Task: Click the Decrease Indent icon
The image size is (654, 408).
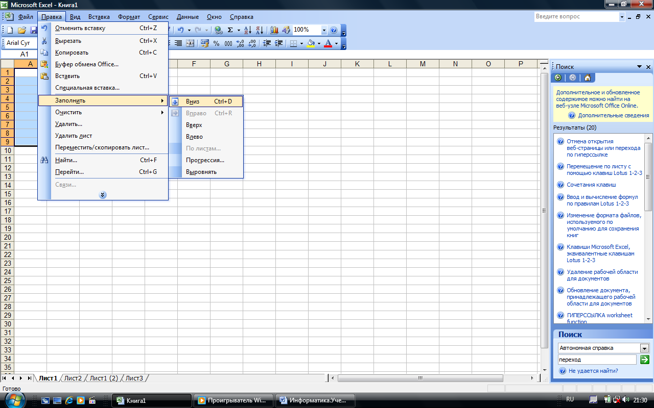Action: pos(267,43)
